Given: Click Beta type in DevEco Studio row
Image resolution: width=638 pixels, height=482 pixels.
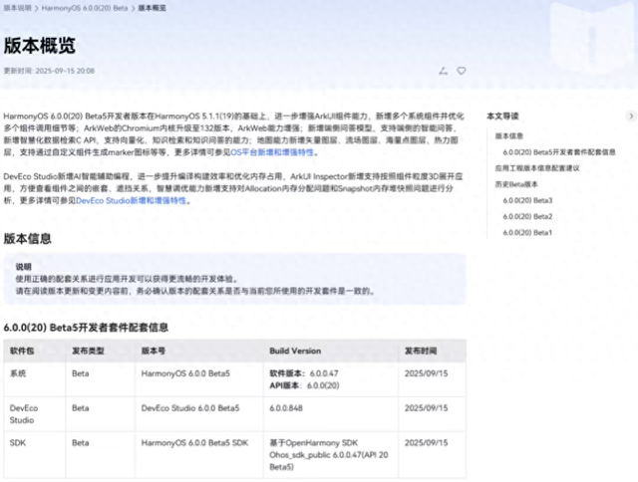Looking at the screenshot, I should [x=80, y=408].
